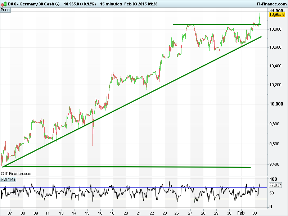Click the candlestick chart icon in the title bar

tap(4, 4)
